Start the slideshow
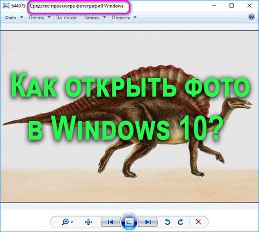The width and height of the screenshot is (259, 232). (x=129, y=222)
